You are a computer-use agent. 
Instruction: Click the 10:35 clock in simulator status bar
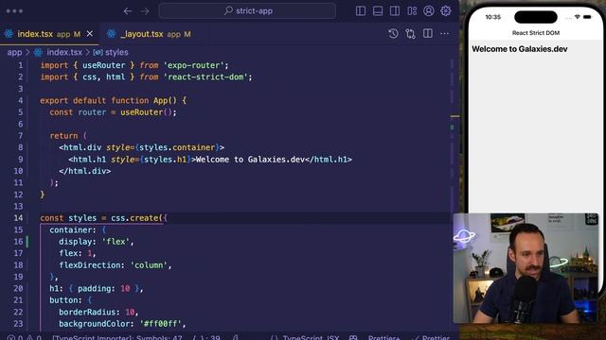[492, 17]
